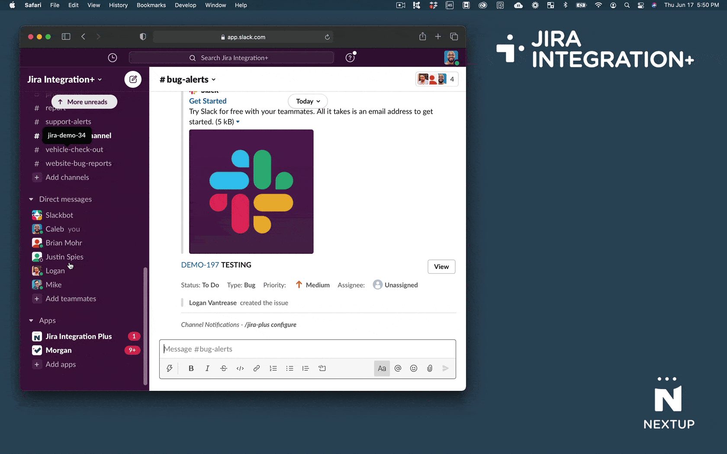Click the Safari privacy shield icon

143,37
